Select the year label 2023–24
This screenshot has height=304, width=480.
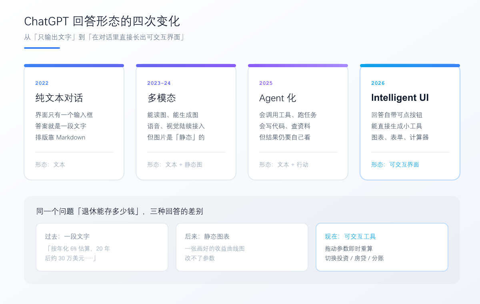click(159, 83)
